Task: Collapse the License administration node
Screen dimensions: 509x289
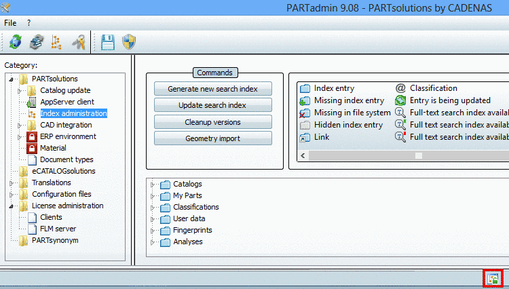Action: pos(12,206)
